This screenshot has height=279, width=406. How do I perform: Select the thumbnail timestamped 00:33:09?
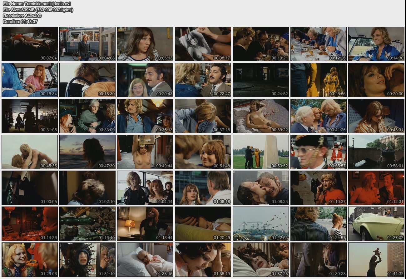pyautogui.click(x=87, y=116)
